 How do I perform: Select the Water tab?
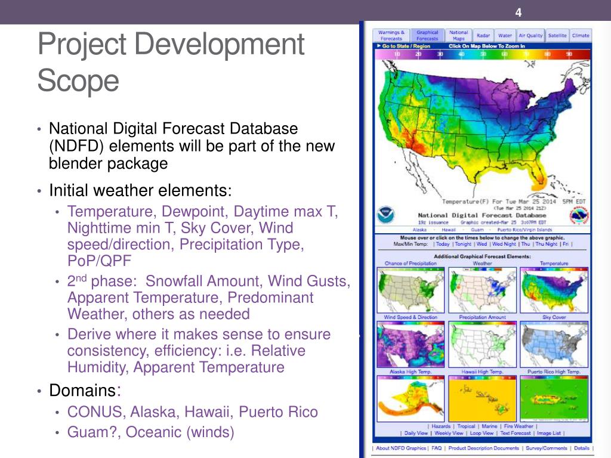click(505, 35)
